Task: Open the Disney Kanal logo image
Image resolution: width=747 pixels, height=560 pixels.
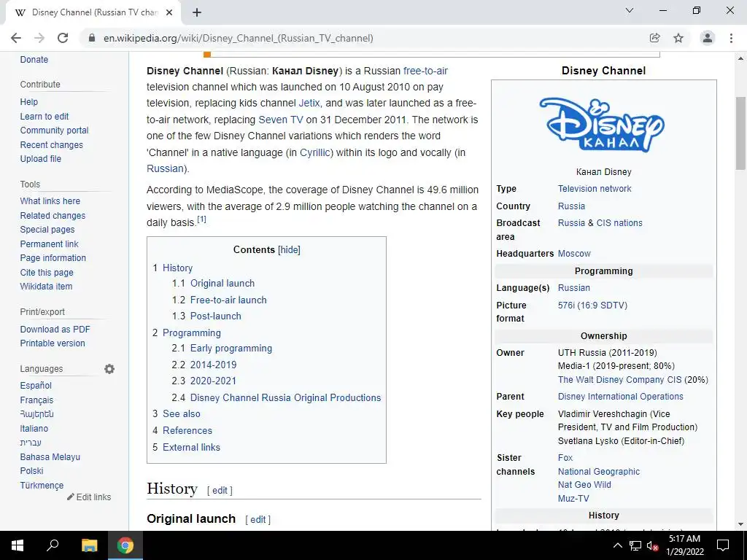Action: (x=602, y=125)
